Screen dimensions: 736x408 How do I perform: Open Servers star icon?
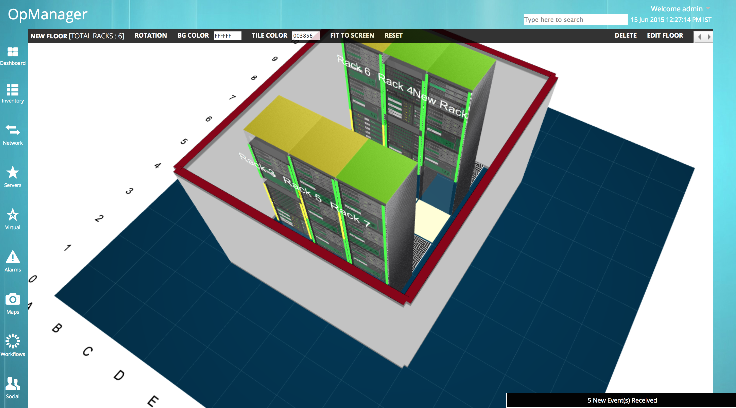[x=13, y=173]
